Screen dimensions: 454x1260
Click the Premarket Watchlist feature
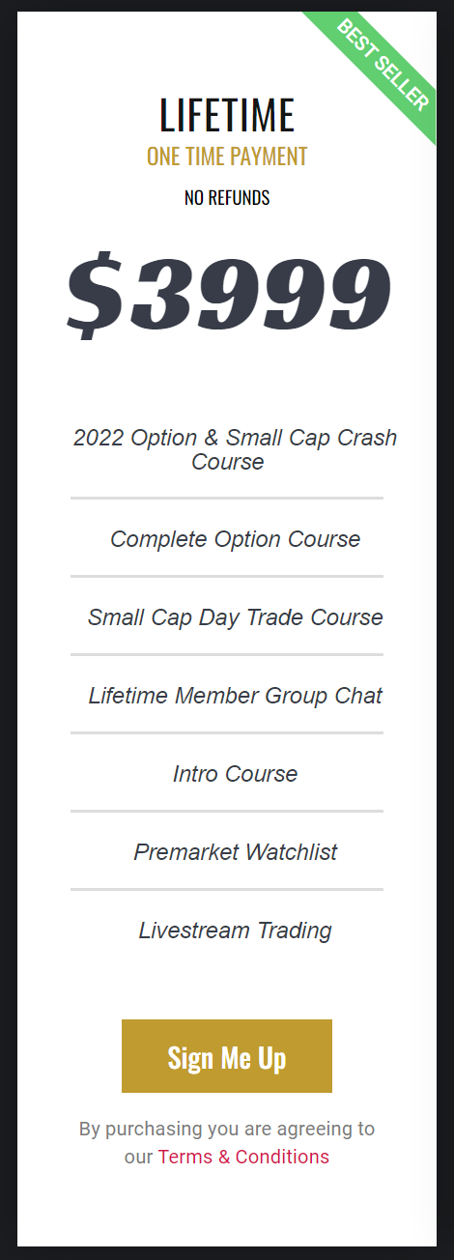click(235, 852)
